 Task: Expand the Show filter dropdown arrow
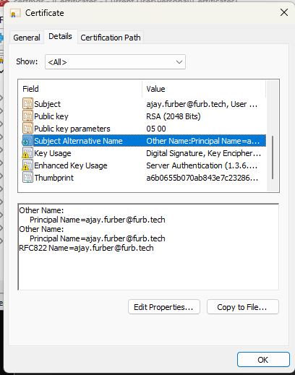click(179, 62)
